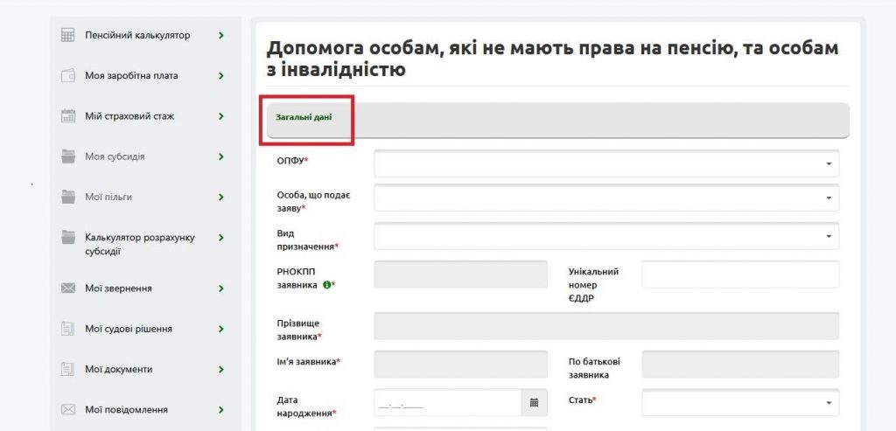
Task: Click the envelope icon beside Мої звернення
Action: click(x=68, y=288)
